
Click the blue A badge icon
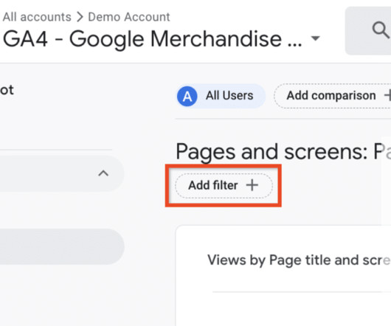click(x=187, y=96)
